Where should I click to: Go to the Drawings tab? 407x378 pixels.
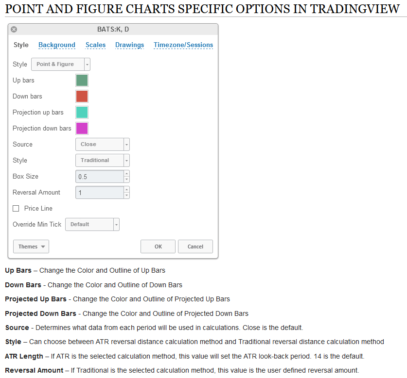(x=129, y=45)
